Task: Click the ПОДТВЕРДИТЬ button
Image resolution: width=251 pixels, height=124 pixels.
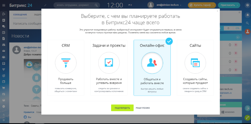Action: (122, 108)
